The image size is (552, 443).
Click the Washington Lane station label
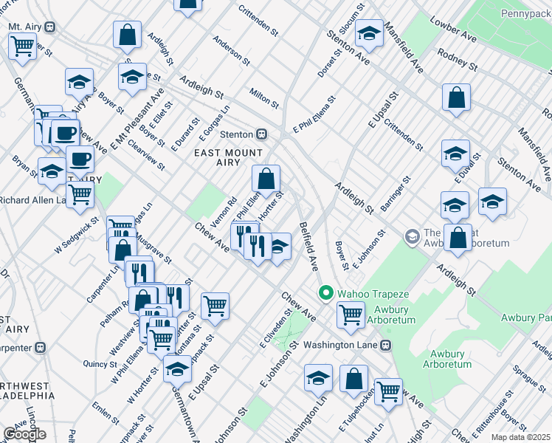tap(340, 345)
